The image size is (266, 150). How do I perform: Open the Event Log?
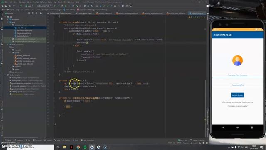[183, 140]
